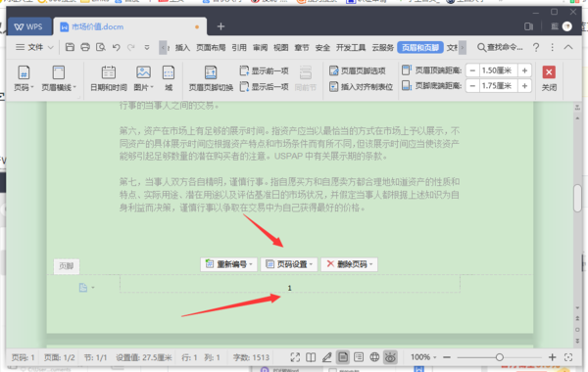Switch to the 审阅 tab
This screenshot has height=372, width=588.
260,48
